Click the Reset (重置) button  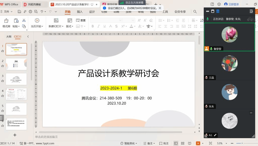tap(81, 20)
